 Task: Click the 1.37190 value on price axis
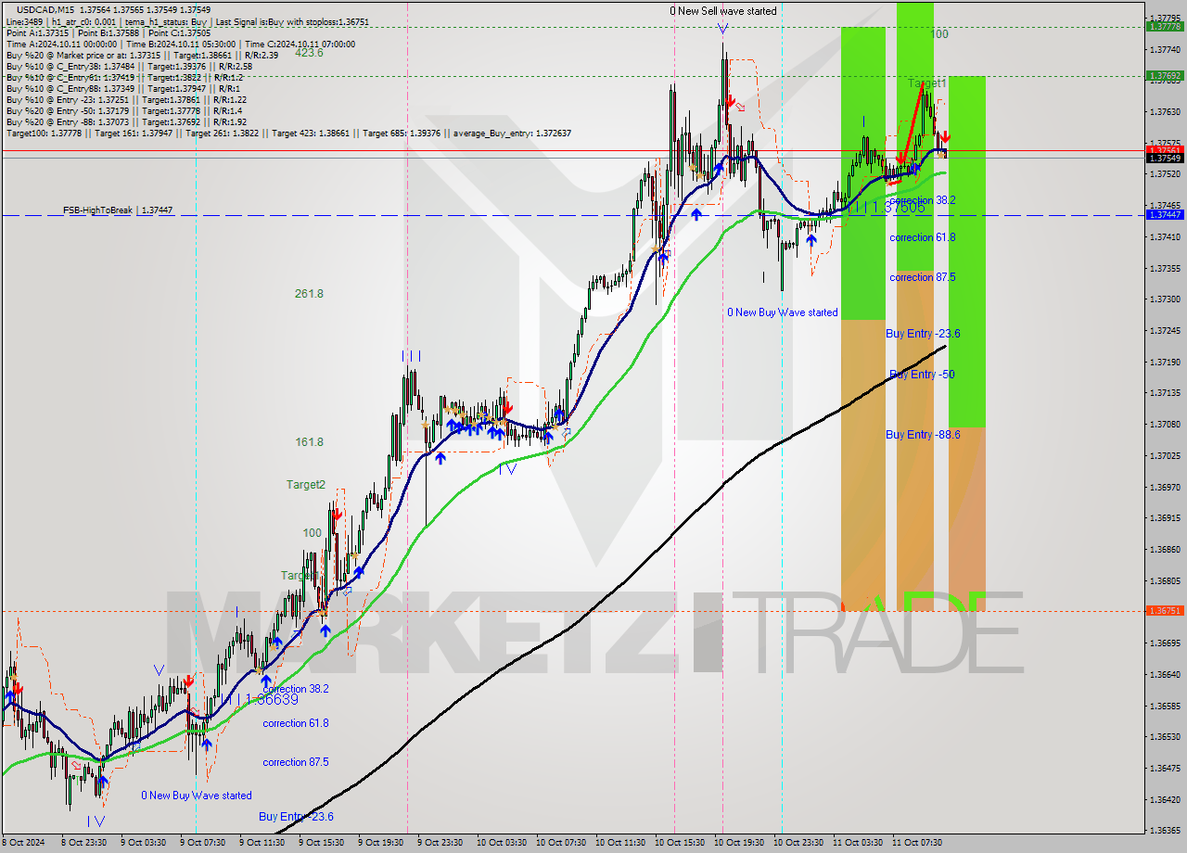click(x=1165, y=362)
